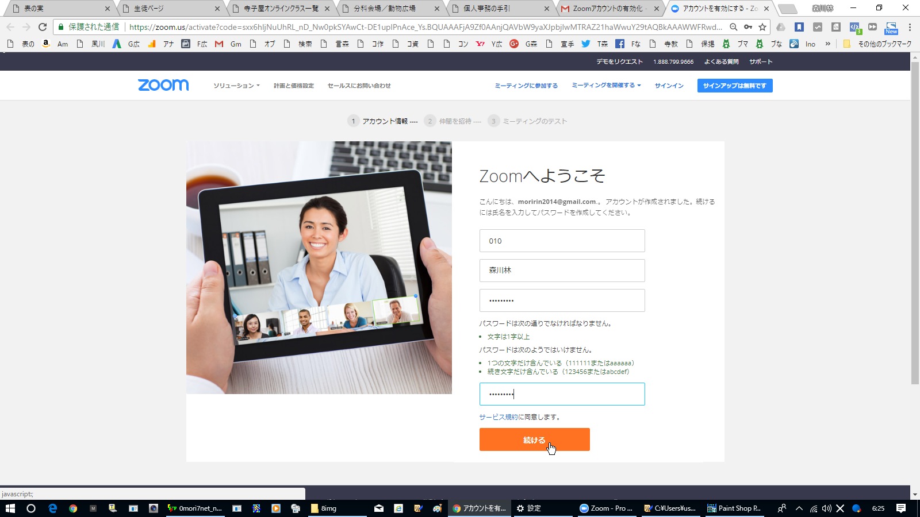The width and height of the screenshot is (920, 517).
Task: Switch to Paint Shop Pro in taskbar
Action: (x=734, y=508)
